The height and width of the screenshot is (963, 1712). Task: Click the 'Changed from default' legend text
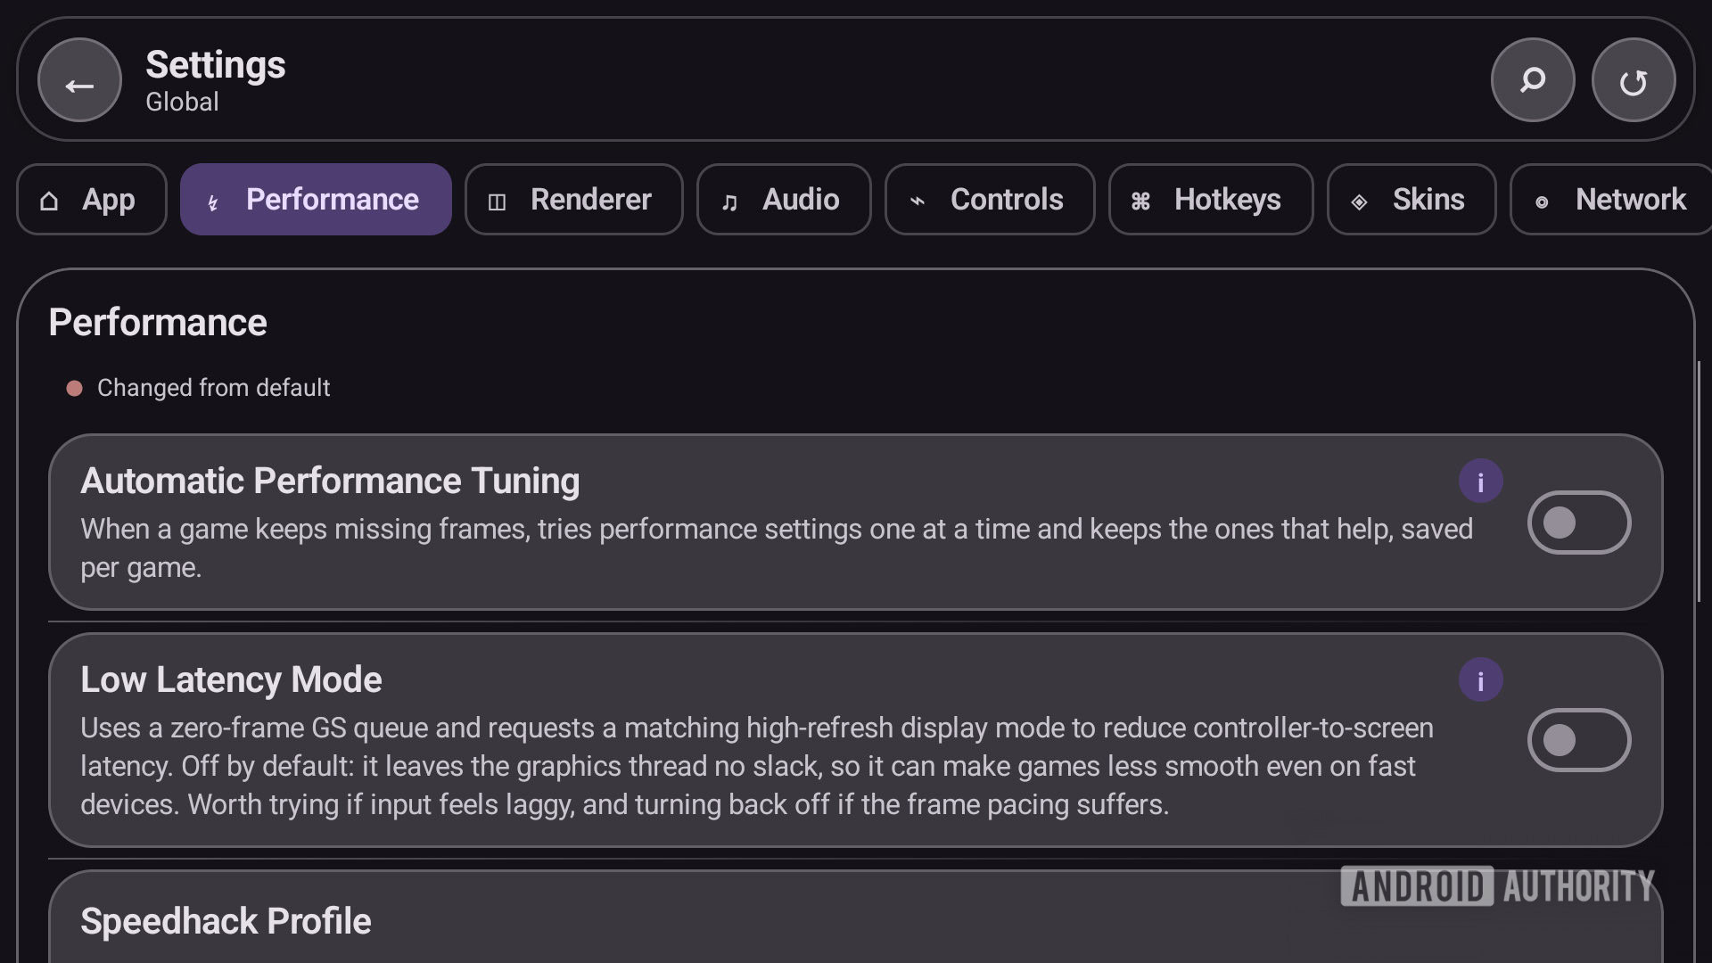click(213, 388)
